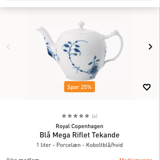Select the second rating star
The height and width of the screenshot is (160, 160).
click(x=70, y=116)
